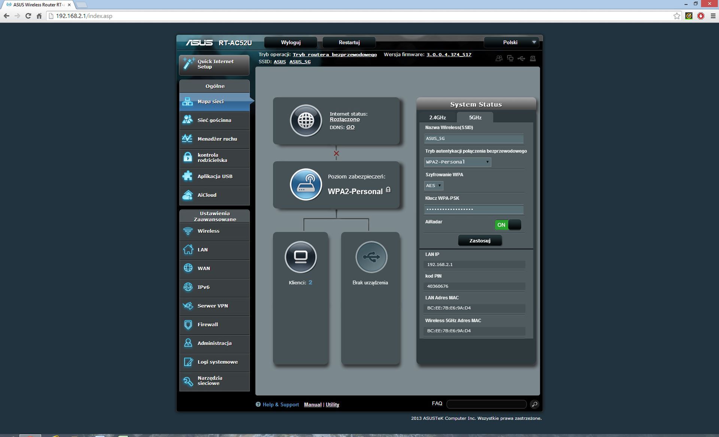This screenshot has width=719, height=437.
Task: Open Administracja settings
Action: point(214,343)
